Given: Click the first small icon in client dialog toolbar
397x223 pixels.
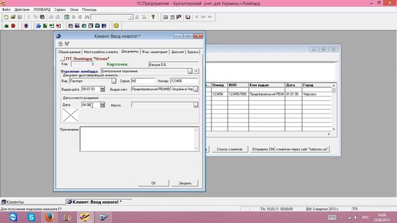Looking at the screenshot, I should pyautogui.click(x=60, y=44).
